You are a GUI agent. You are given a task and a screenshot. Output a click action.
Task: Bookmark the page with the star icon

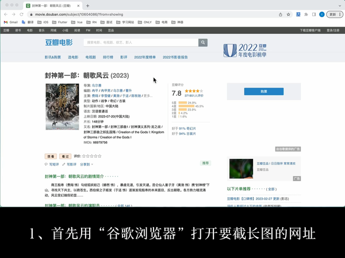pyautogui.click(x=288, y=14)
